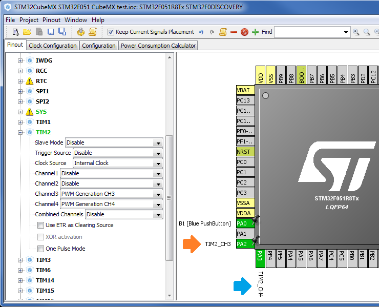Image resolution: width=379 pixels, height=307 pixels.
Task: Select the TIM6 tree item label
Action: (x=43, y=270)
